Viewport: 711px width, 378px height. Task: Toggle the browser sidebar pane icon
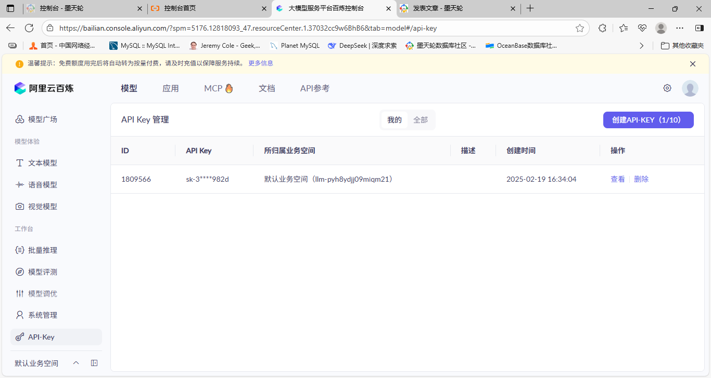click(x=700, y=28)
